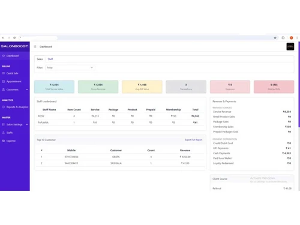Click the FARJANA row in Staff Leaderboard
The width and height of the screenshot is (300, 225).
[x=120, y=122]
